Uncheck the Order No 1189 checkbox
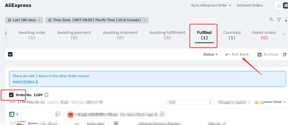288x125 pixels. [x=11, y=95]
